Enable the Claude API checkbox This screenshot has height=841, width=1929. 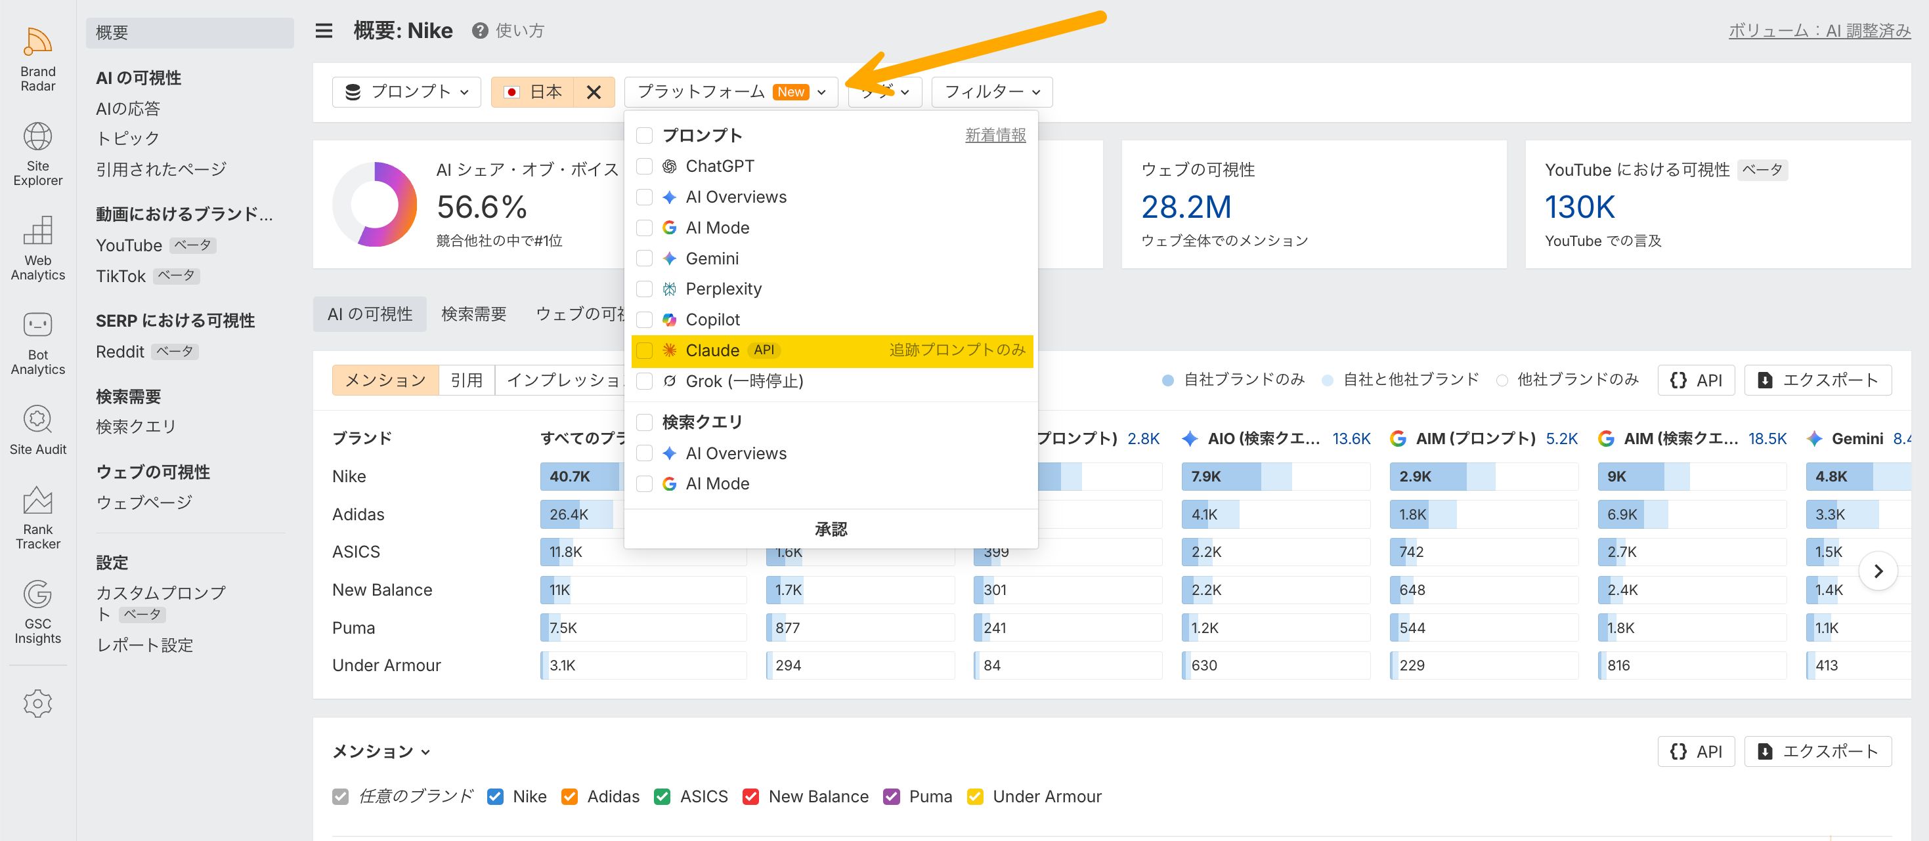pyautogui.click(x=644, y=350)
